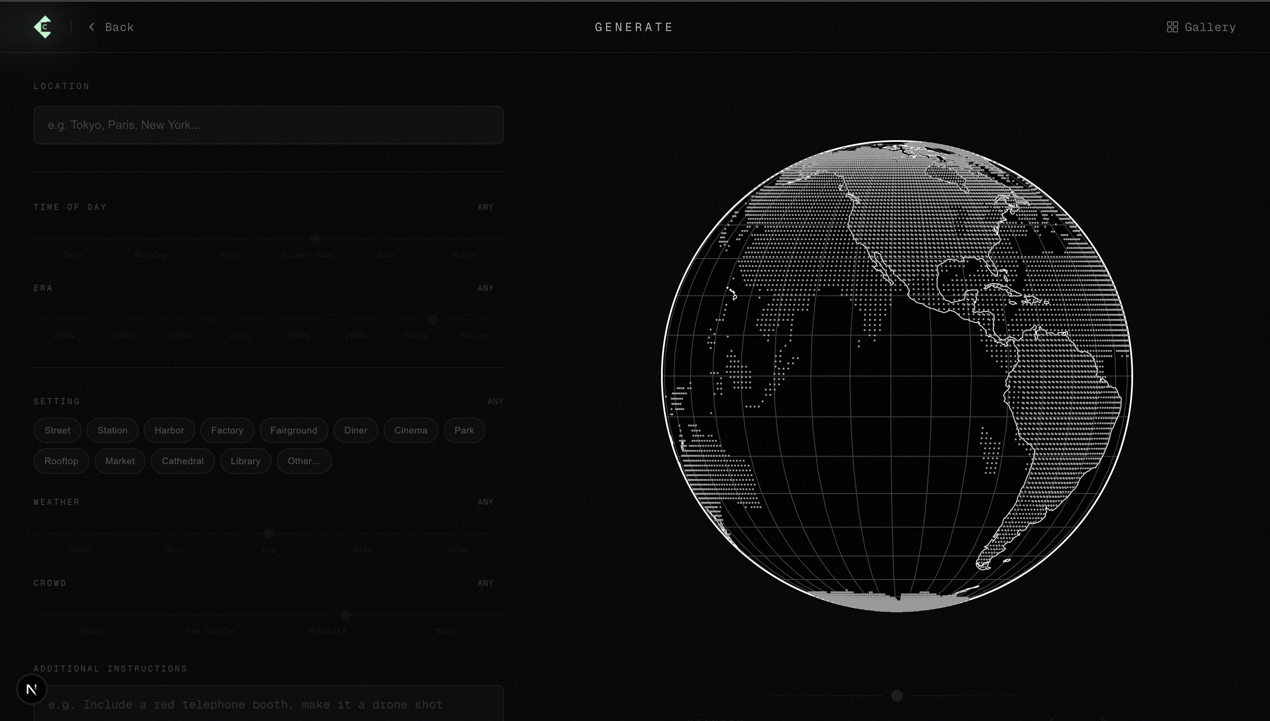The height and width of the screenshot is (721, 1270).
Task: Click the Era slider handle
Action: [x=433, y=320]
